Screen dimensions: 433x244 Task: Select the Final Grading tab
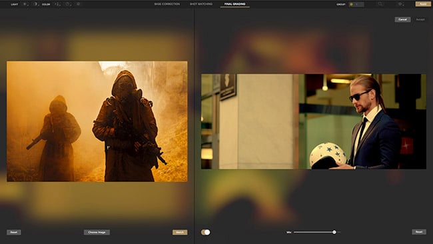click(x=234, y=4)
